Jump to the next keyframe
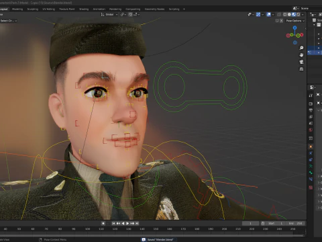The width and height of the screenshot is (322, 242). (132, 223)
